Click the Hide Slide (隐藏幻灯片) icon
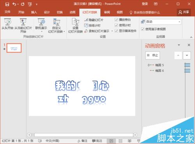 [x=86, y=20]
